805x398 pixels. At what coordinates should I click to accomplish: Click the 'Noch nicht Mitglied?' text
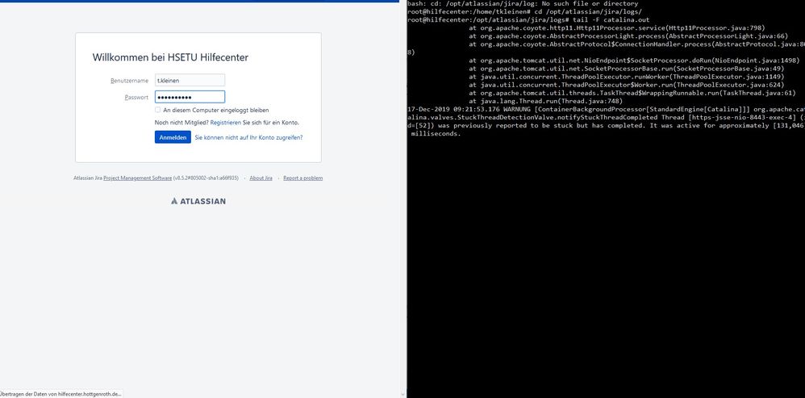(181, 123)
